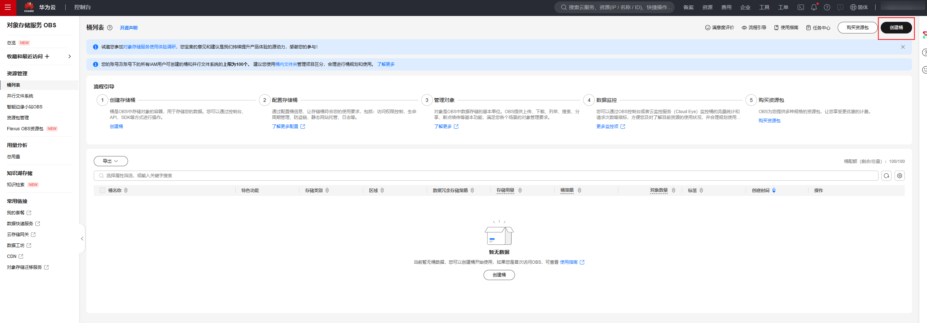Image resolution: width=927 pixels, height=323 pixels.
Task: Expand the 导出 dropdown button
Action: pyautogui.click(x=110, y=161)
